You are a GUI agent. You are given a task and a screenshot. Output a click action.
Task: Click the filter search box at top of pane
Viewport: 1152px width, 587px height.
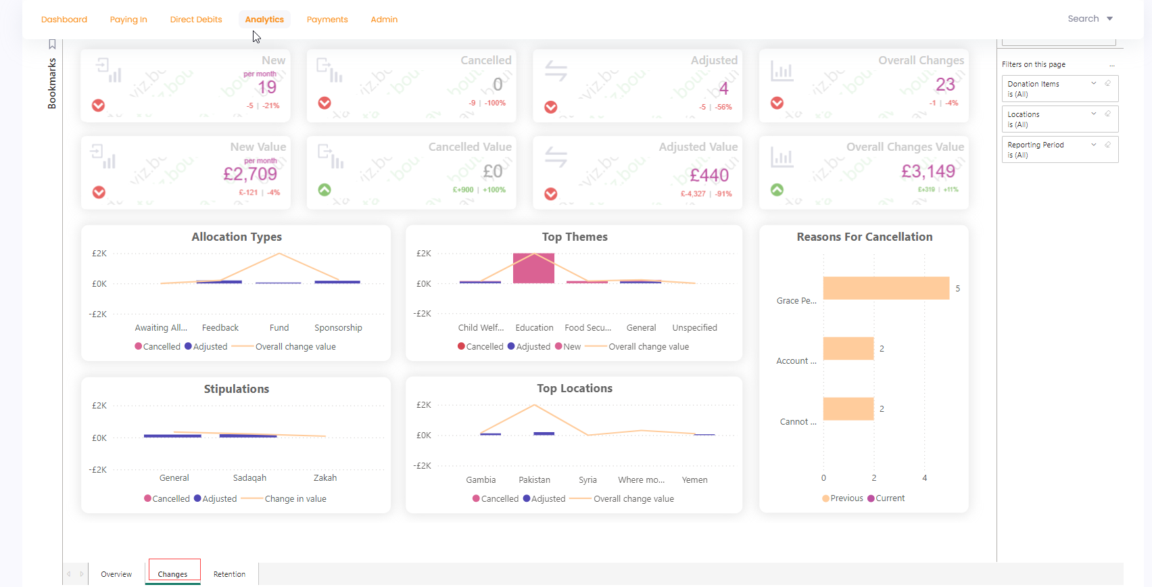tap(1059, 42)
